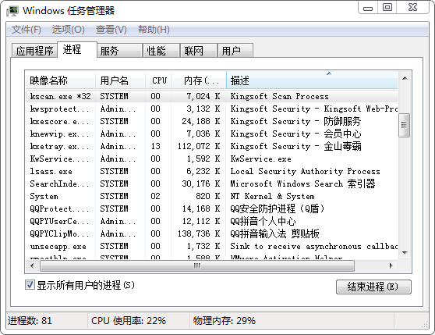Sort by 描述 column header
The width and height of the screenshot is (435, 335).
click(x=312, y=80)
